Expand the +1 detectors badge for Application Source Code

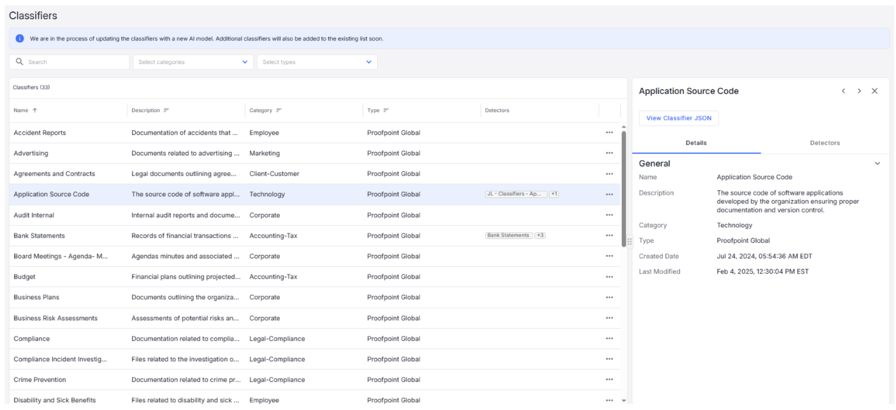tap(554, 194)
